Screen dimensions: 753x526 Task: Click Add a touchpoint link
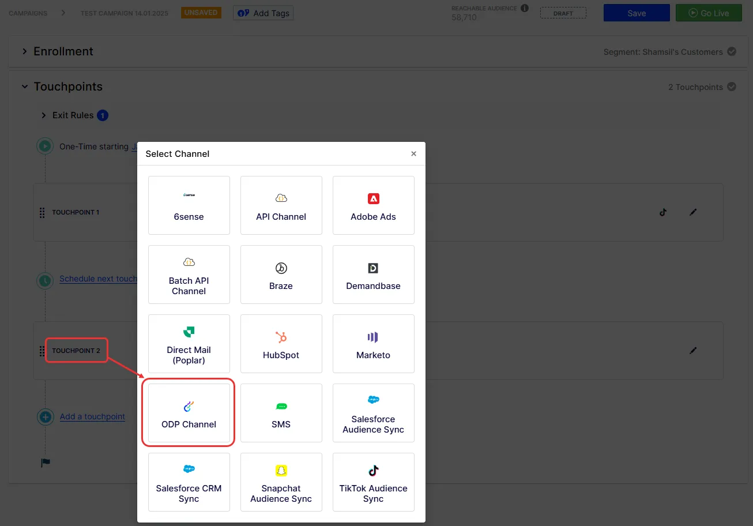(92, 416)
